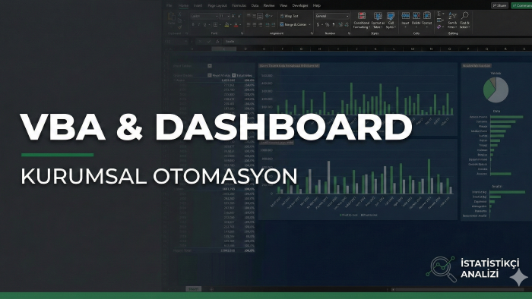Switch to the Formulas ribbon tab
Viewport: 532px width, 299px height.
(x=239, y=5)
